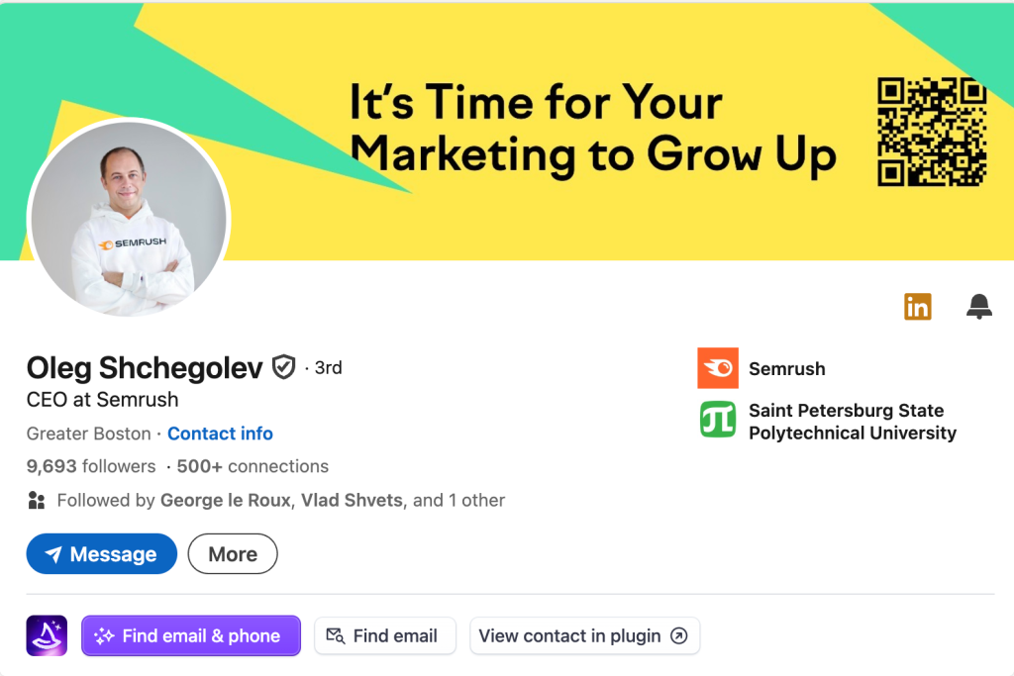
Task: Click the verification shield badge beside the name
Action: click(283, 368)
